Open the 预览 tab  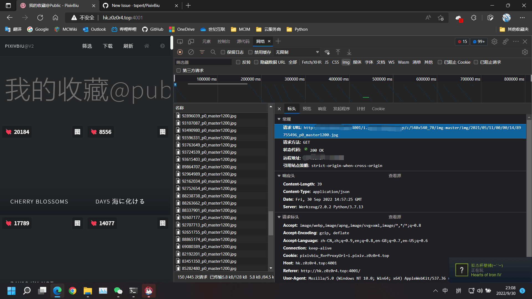click(x=307, y=109)
